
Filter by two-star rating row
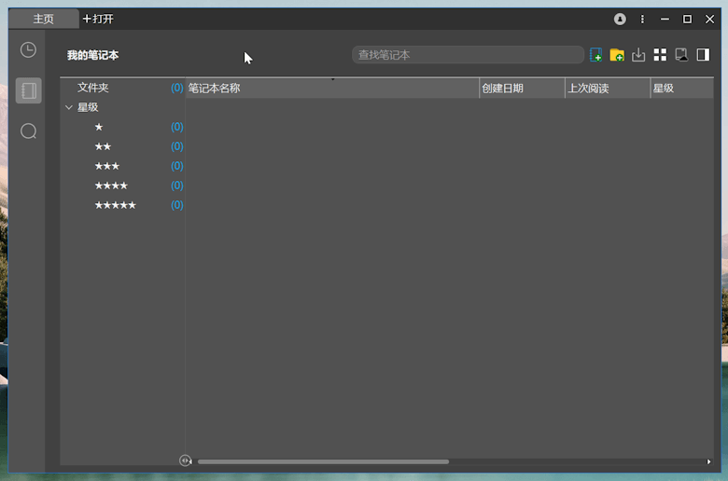123,146
